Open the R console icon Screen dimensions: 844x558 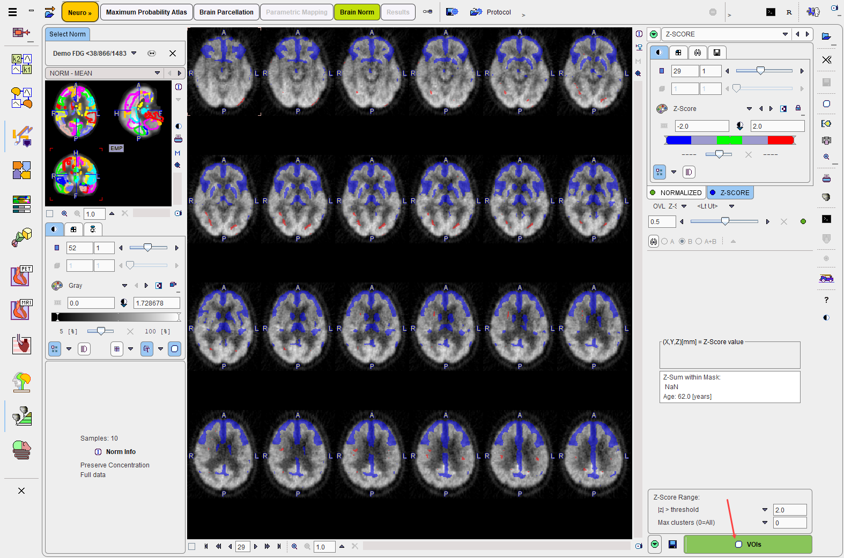coord(789,12)
